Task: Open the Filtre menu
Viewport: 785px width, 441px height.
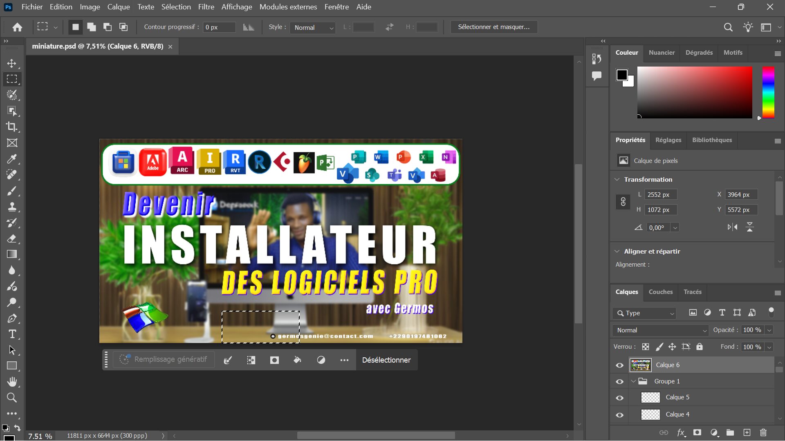Action: (x=206, y=7)
